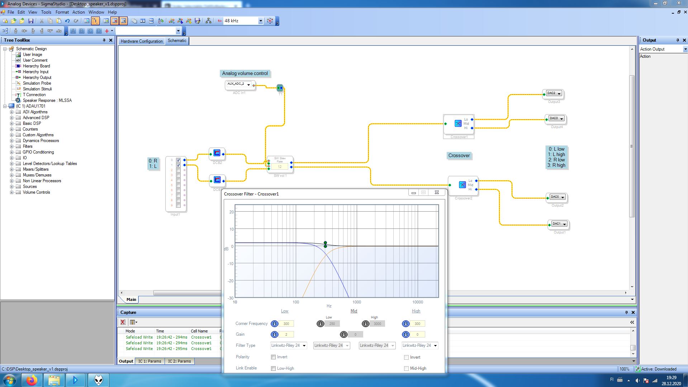This screenshot has width=688, height=387.
Task: Click the crossover point marker on graph
Action: click(x=325, y=244)
